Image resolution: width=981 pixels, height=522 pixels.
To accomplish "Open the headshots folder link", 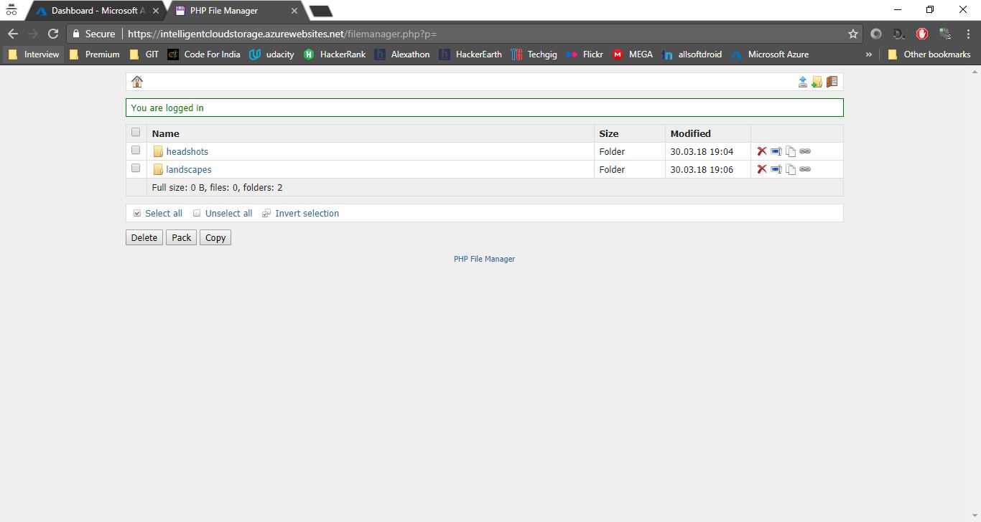I will click(x=187, y=151).
